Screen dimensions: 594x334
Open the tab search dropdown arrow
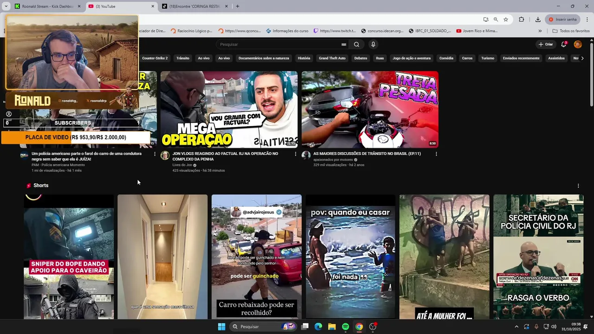(6, 6)
